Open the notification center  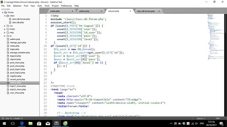221,123
